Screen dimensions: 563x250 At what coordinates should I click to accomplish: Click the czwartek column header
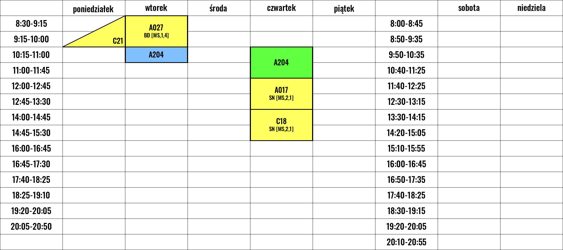pyautogui.click(x=281, y=8)
